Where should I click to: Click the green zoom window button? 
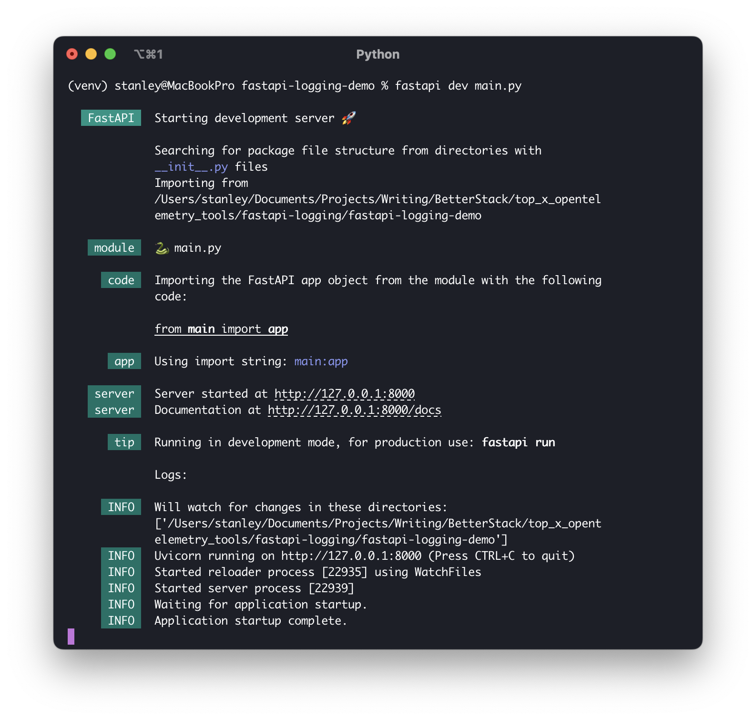[110, 54]
